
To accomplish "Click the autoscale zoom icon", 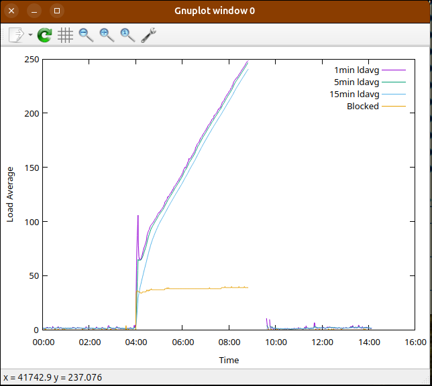I will [x=127, y=35].
